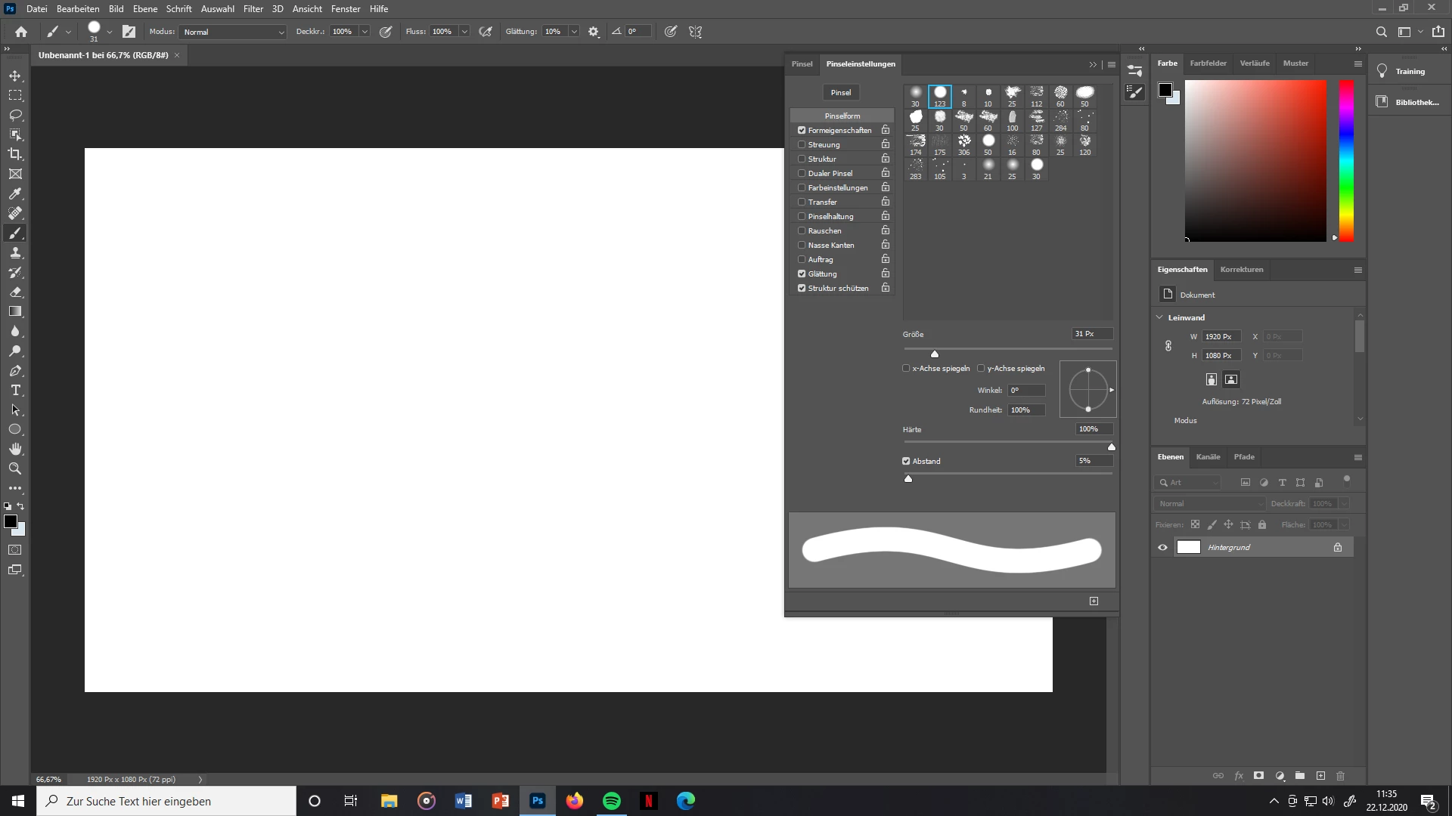Open the Modus blend mode dropdown
This screenshot has height=816, width=1452.
point(233,32)
